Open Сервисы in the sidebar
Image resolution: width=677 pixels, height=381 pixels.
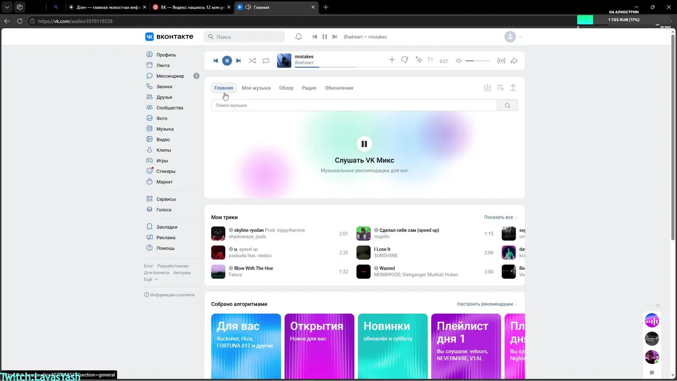click(166, 199)
